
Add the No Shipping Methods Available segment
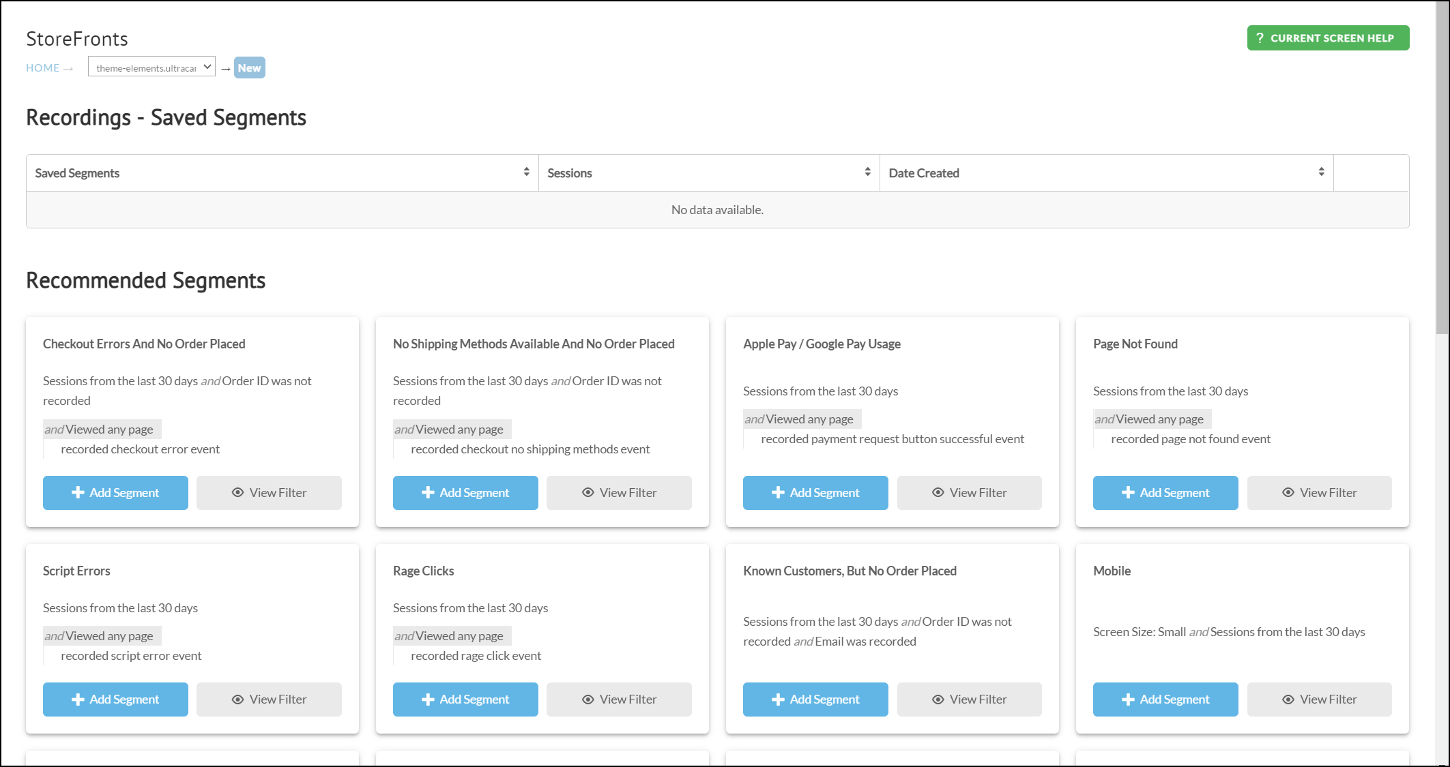(x=465, y=493)
